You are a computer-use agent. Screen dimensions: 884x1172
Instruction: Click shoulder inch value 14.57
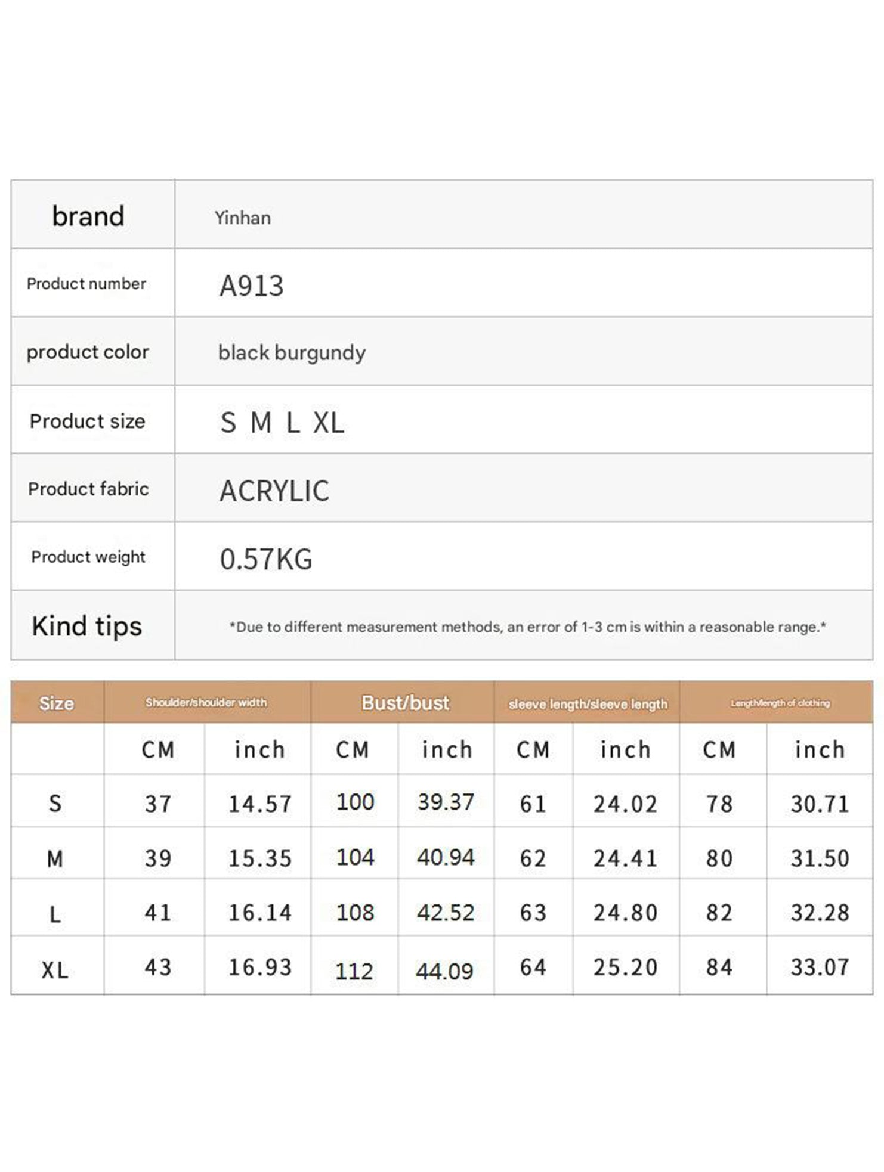[x=260, y=804]
